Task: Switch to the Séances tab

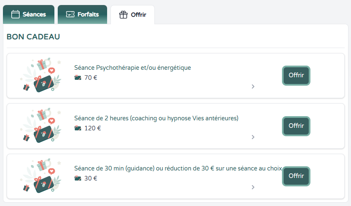Action: coord(28,15)
